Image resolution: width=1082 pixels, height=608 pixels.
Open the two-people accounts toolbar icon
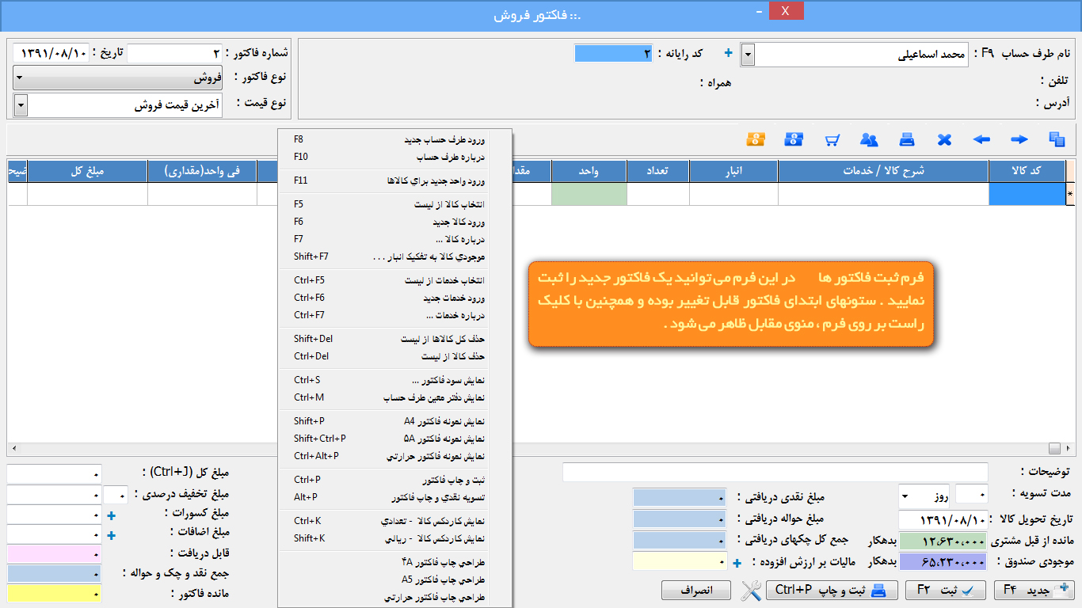[869, 140]
